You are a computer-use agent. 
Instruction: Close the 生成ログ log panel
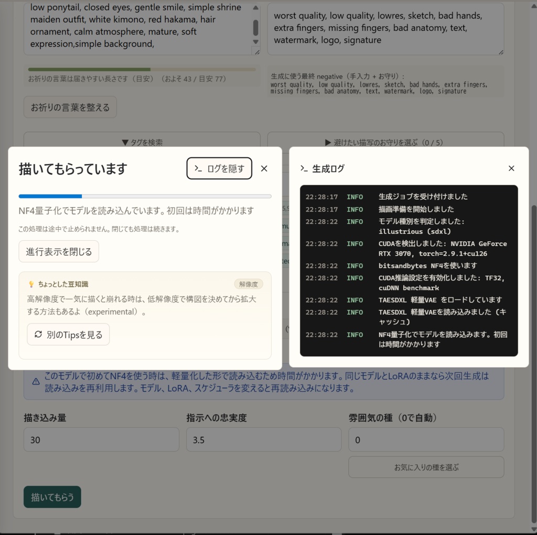click(511, 168)
